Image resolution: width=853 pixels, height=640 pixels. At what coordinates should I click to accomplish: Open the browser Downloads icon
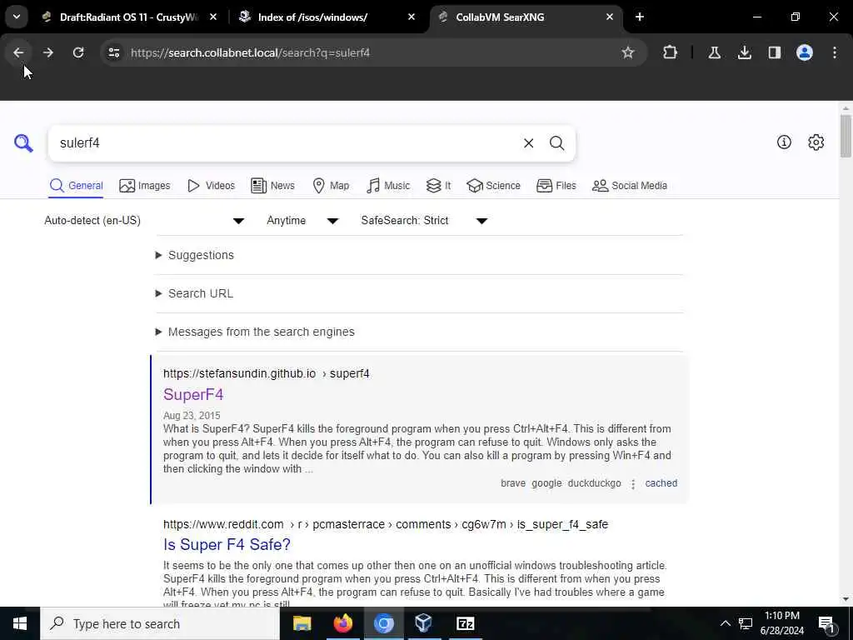[744, 52]
